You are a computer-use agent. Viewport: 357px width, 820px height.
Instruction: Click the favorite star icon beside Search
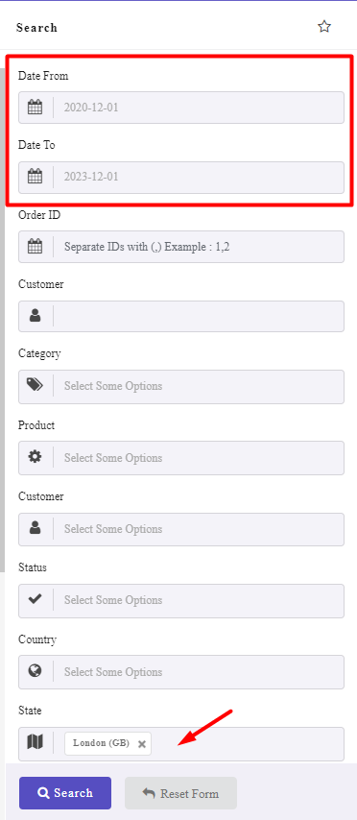pyautogui.click(x=324, y=27)
